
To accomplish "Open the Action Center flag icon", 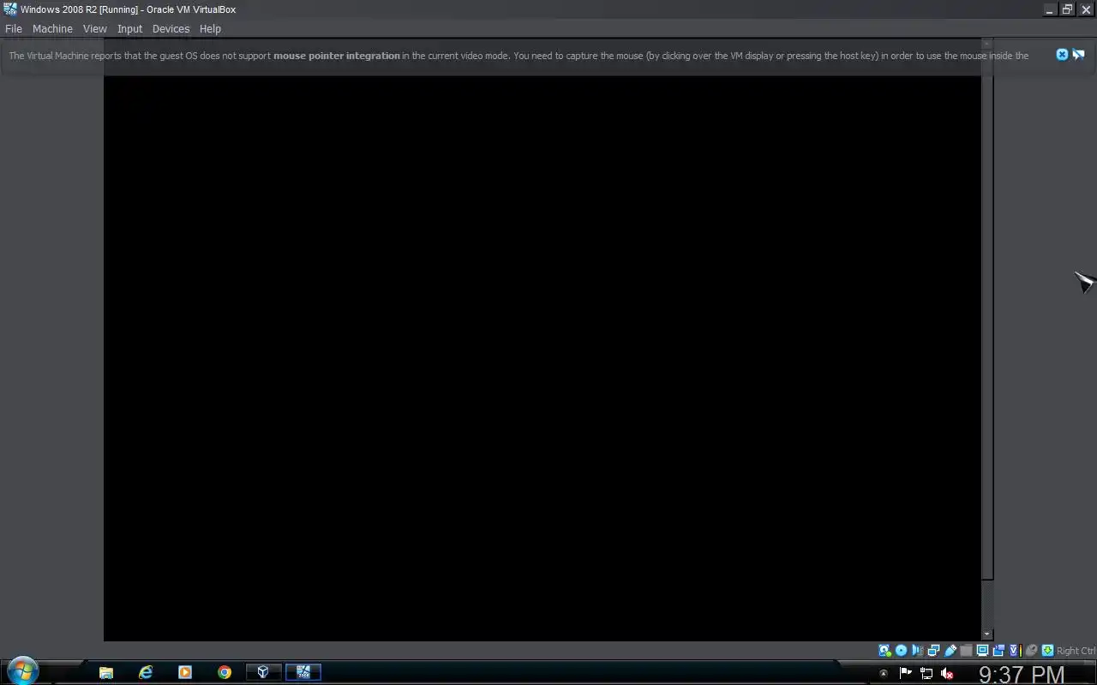I will (906, 673).
